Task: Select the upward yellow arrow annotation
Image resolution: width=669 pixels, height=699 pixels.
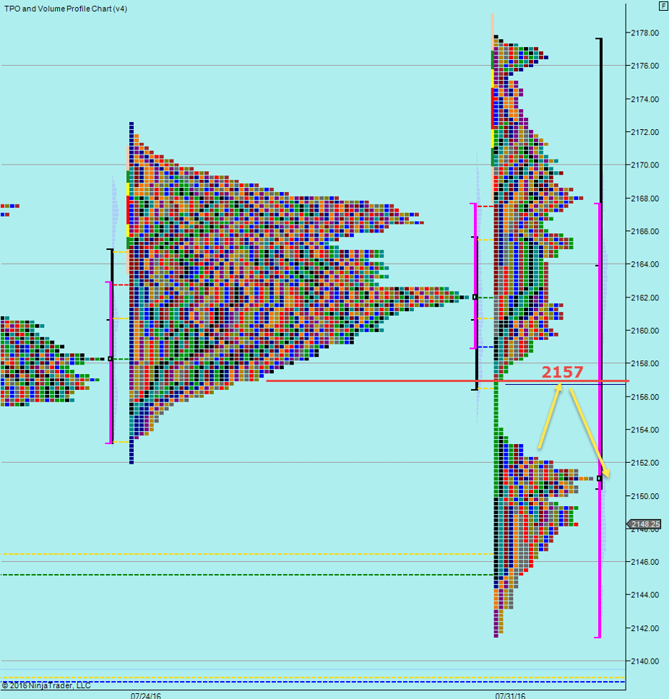Action: 549,417
